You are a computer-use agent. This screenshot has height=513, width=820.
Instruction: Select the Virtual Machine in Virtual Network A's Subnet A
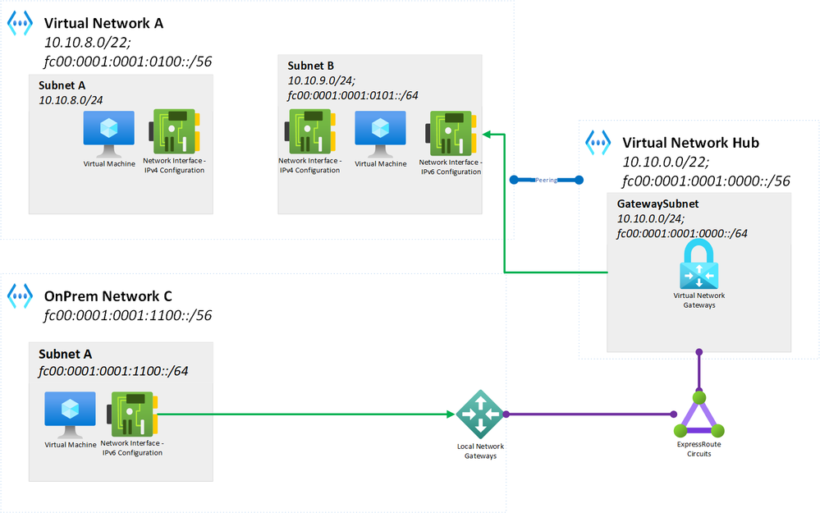pos(109,134)
